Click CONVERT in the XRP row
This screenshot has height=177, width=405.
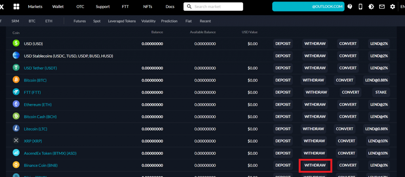346,141
